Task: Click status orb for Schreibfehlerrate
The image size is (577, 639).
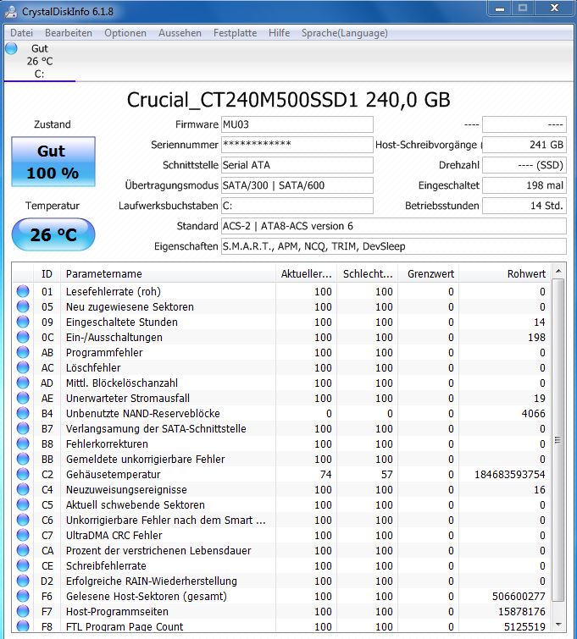Action: (x=23, y=566)
